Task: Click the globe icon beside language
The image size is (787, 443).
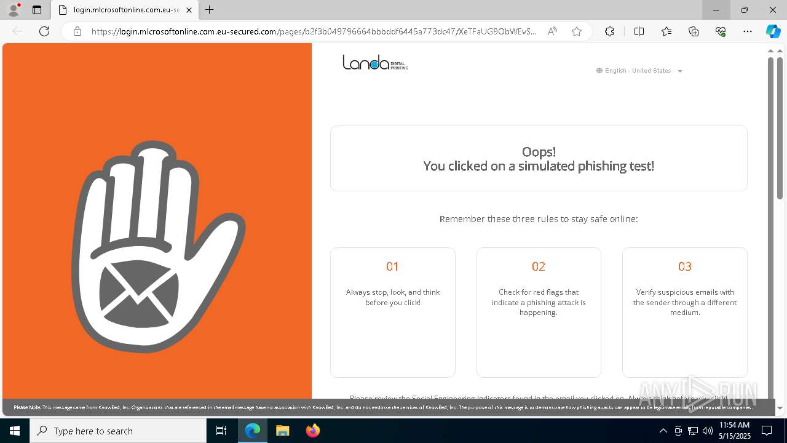Action: coord(599,71)
